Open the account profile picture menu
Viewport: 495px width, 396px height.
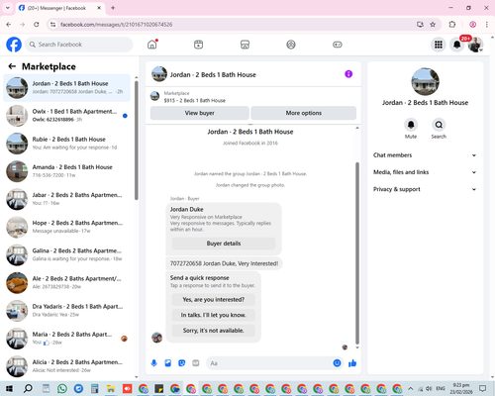click(x=475, y=45)
